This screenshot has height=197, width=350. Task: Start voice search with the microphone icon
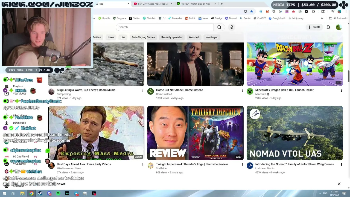[232, 27]
